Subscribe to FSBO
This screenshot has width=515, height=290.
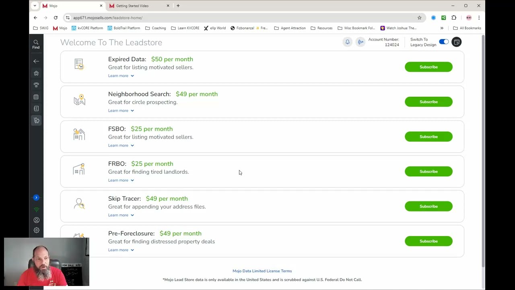coord(428,137)
